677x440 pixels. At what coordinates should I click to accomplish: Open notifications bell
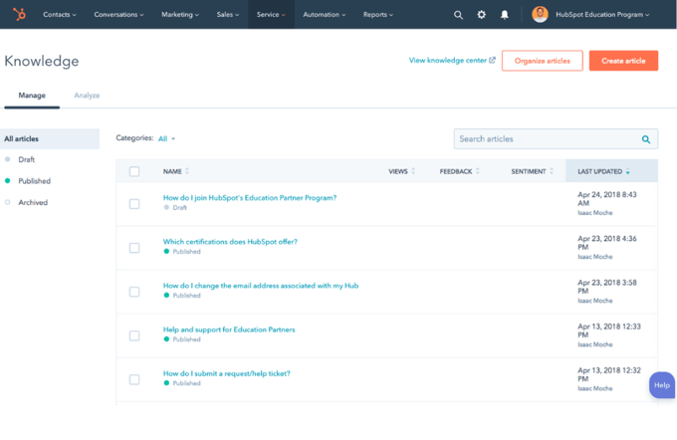(505, 15)
